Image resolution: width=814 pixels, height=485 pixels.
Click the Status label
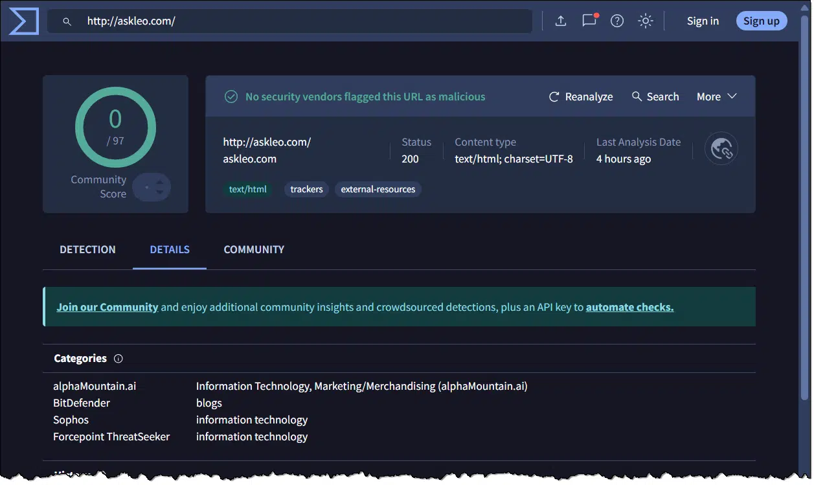click(416, 142)
